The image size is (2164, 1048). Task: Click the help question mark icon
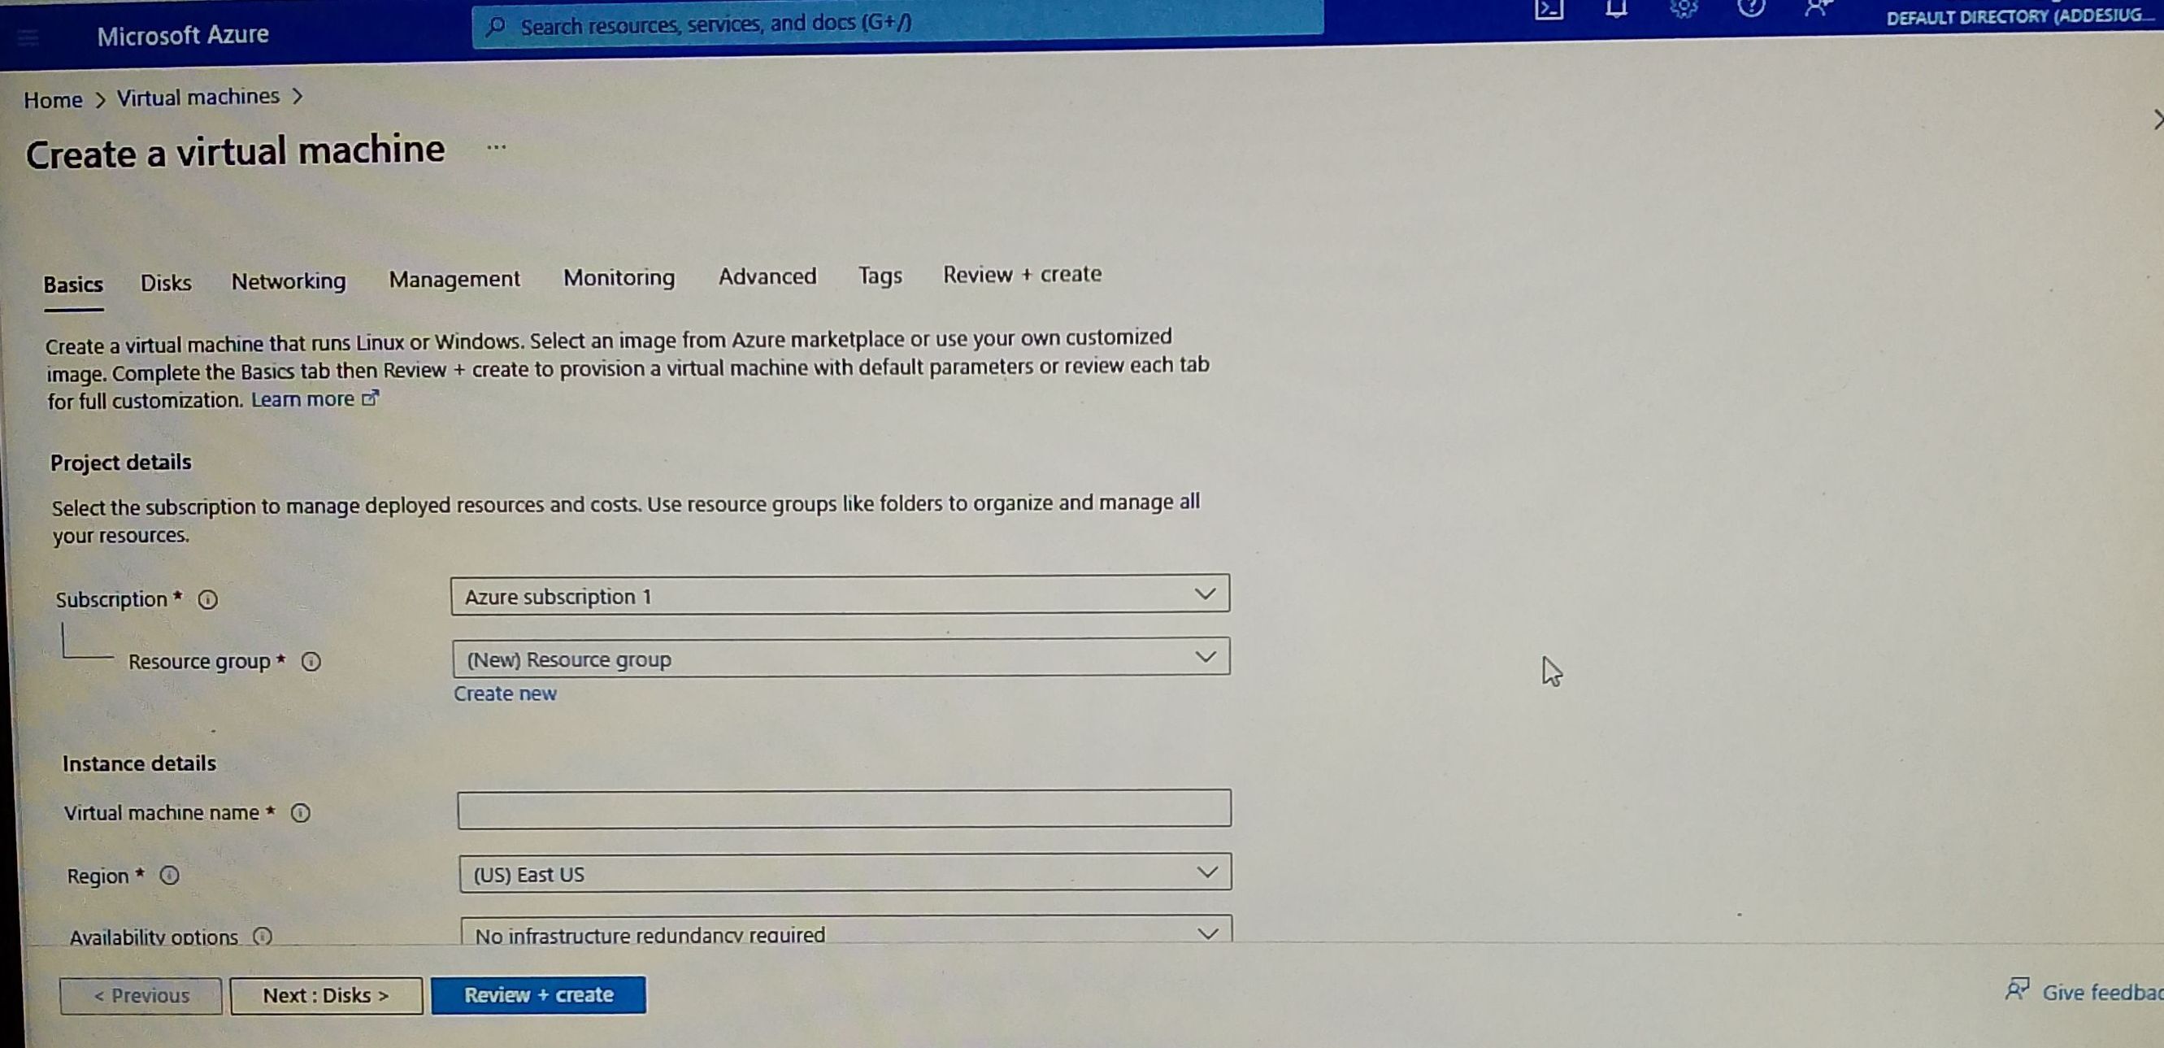(x=1751, y=8)
